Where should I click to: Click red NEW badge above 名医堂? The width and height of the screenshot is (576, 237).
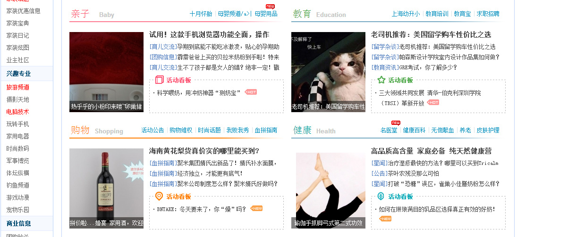pos(396,123)
